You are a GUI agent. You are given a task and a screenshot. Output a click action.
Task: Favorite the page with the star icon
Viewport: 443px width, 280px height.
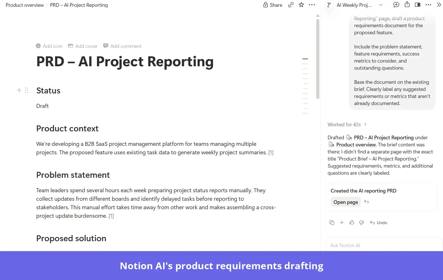301,5
